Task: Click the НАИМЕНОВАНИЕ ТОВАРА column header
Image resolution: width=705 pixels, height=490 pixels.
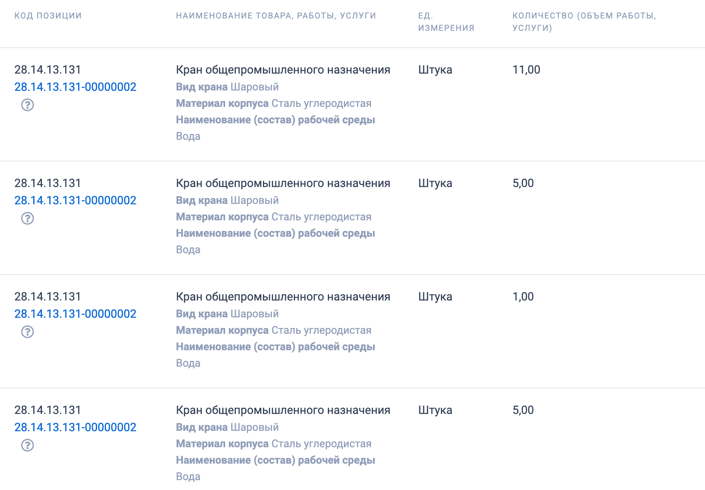Action: tap(276, 16)
